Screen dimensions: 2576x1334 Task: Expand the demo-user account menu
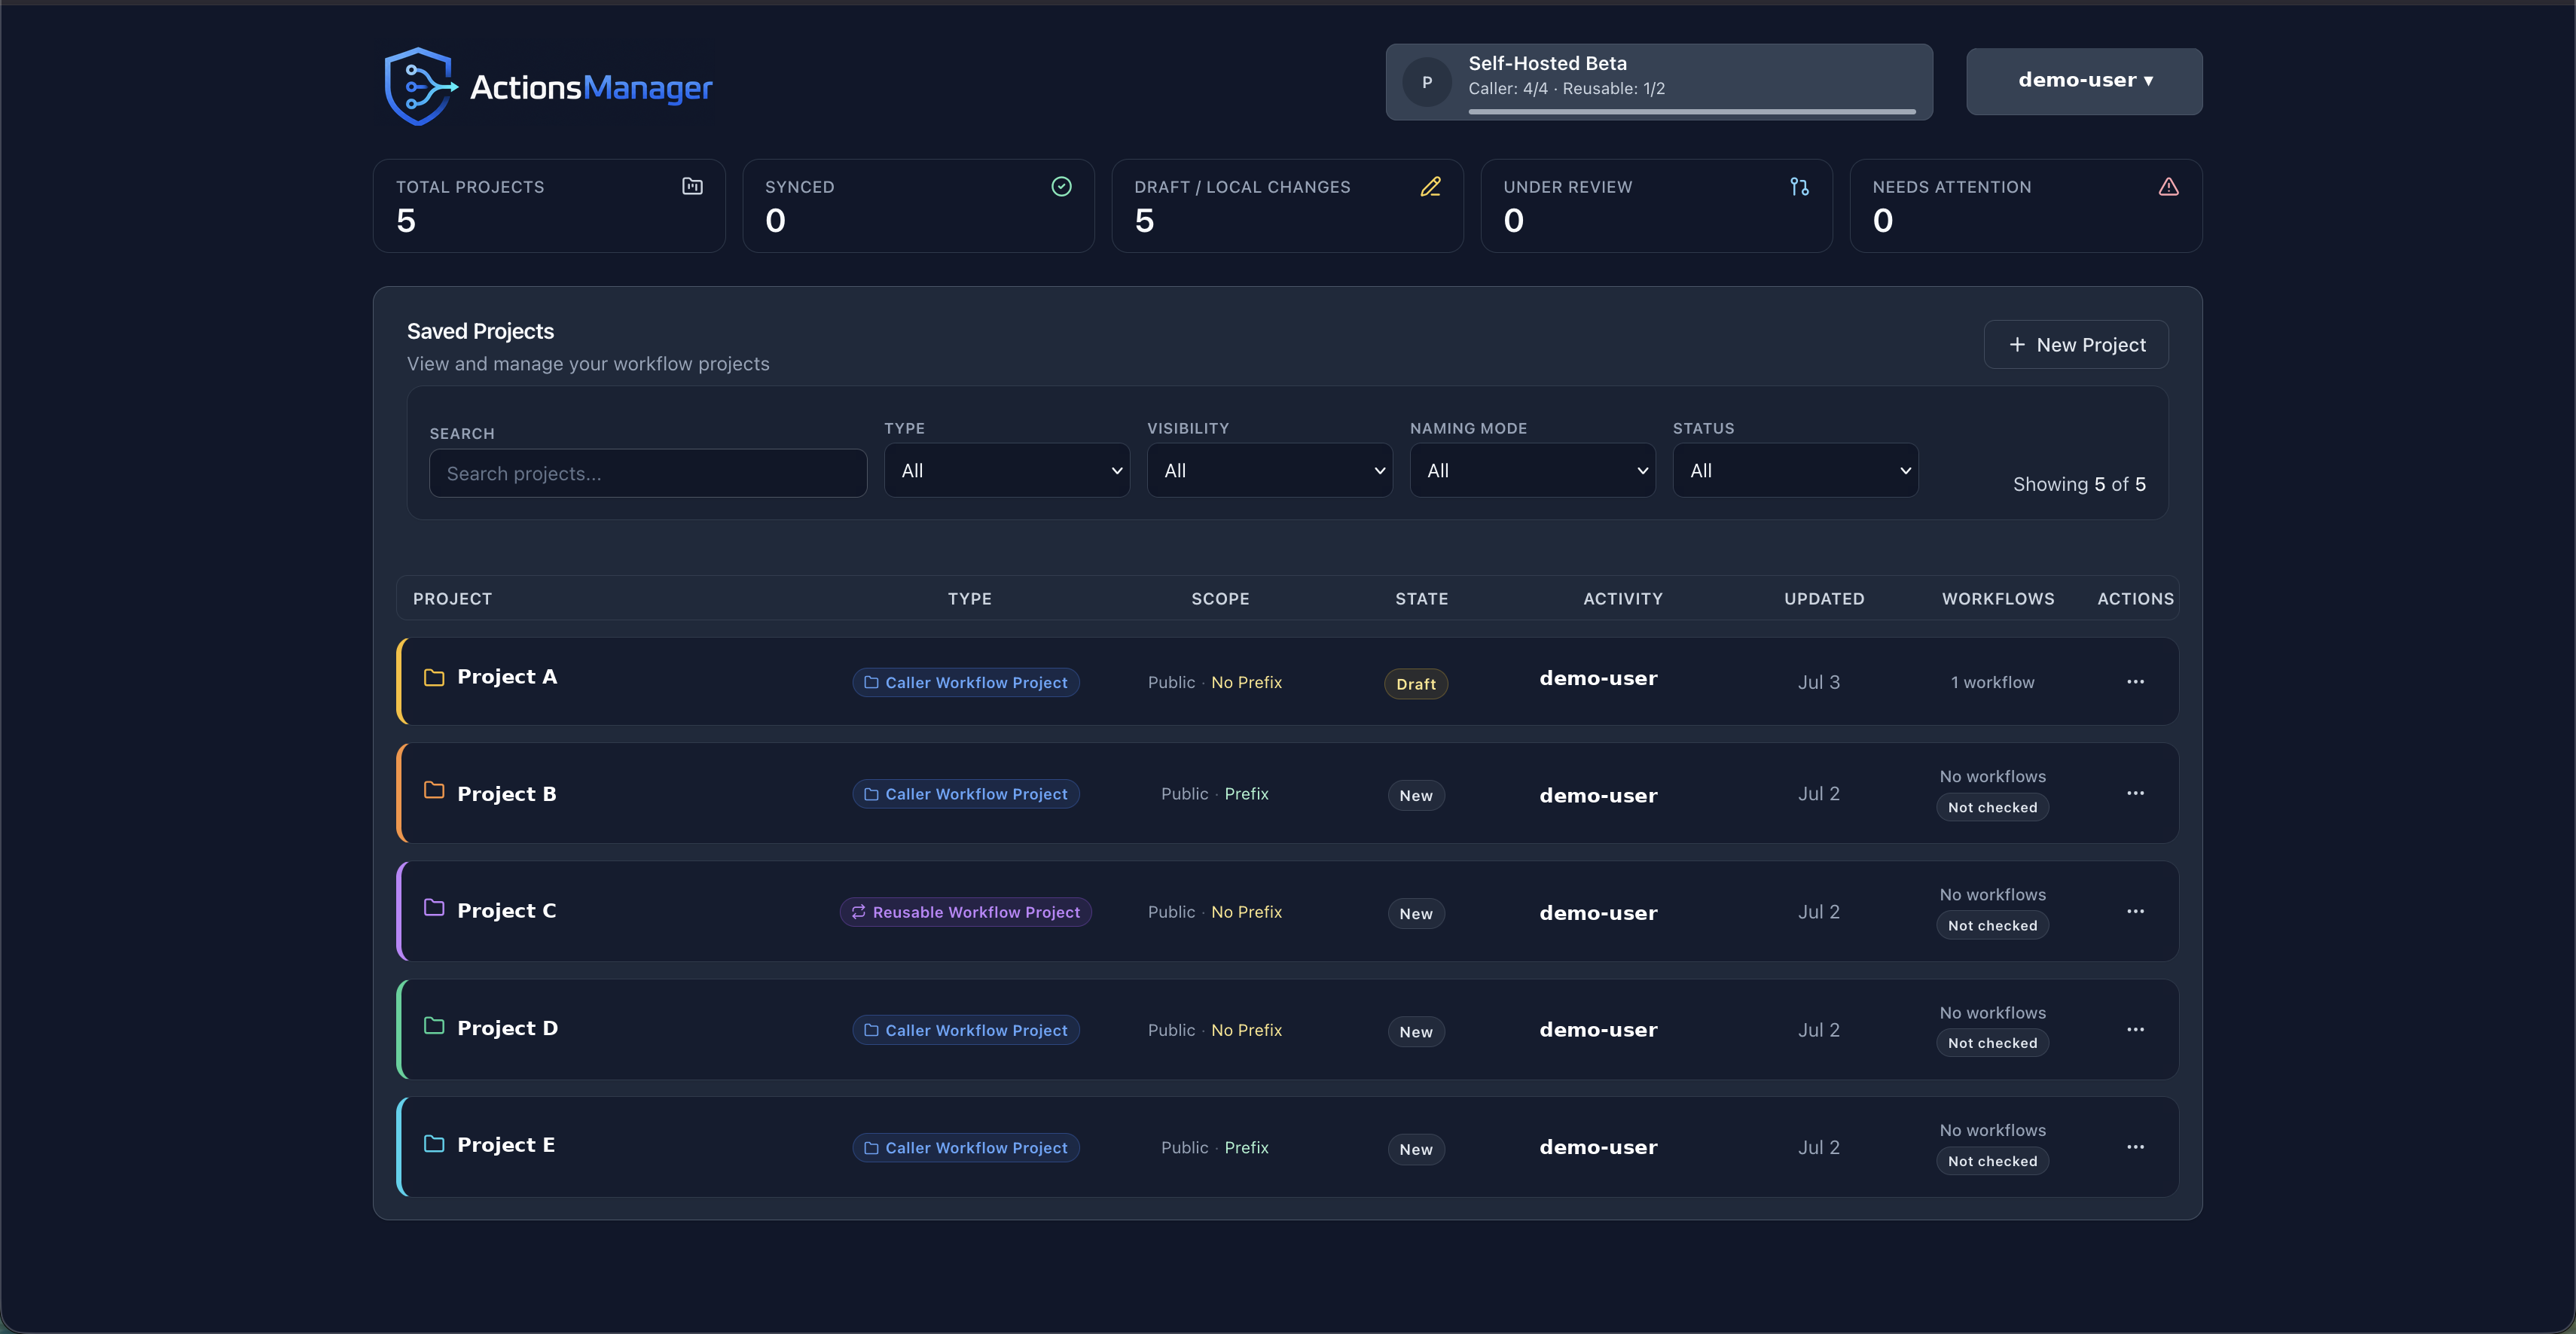click(x=2084, y=81)
